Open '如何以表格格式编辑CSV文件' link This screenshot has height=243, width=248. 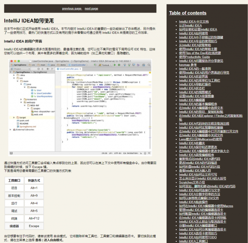click(199, 198)
